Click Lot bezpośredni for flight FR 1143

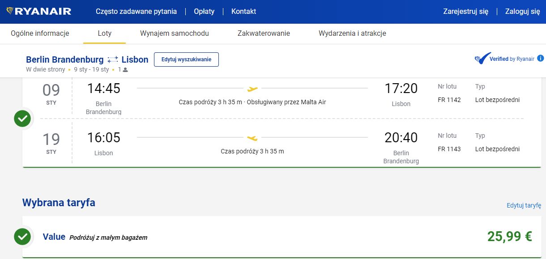pyautogui.click(x=497, y=149)
